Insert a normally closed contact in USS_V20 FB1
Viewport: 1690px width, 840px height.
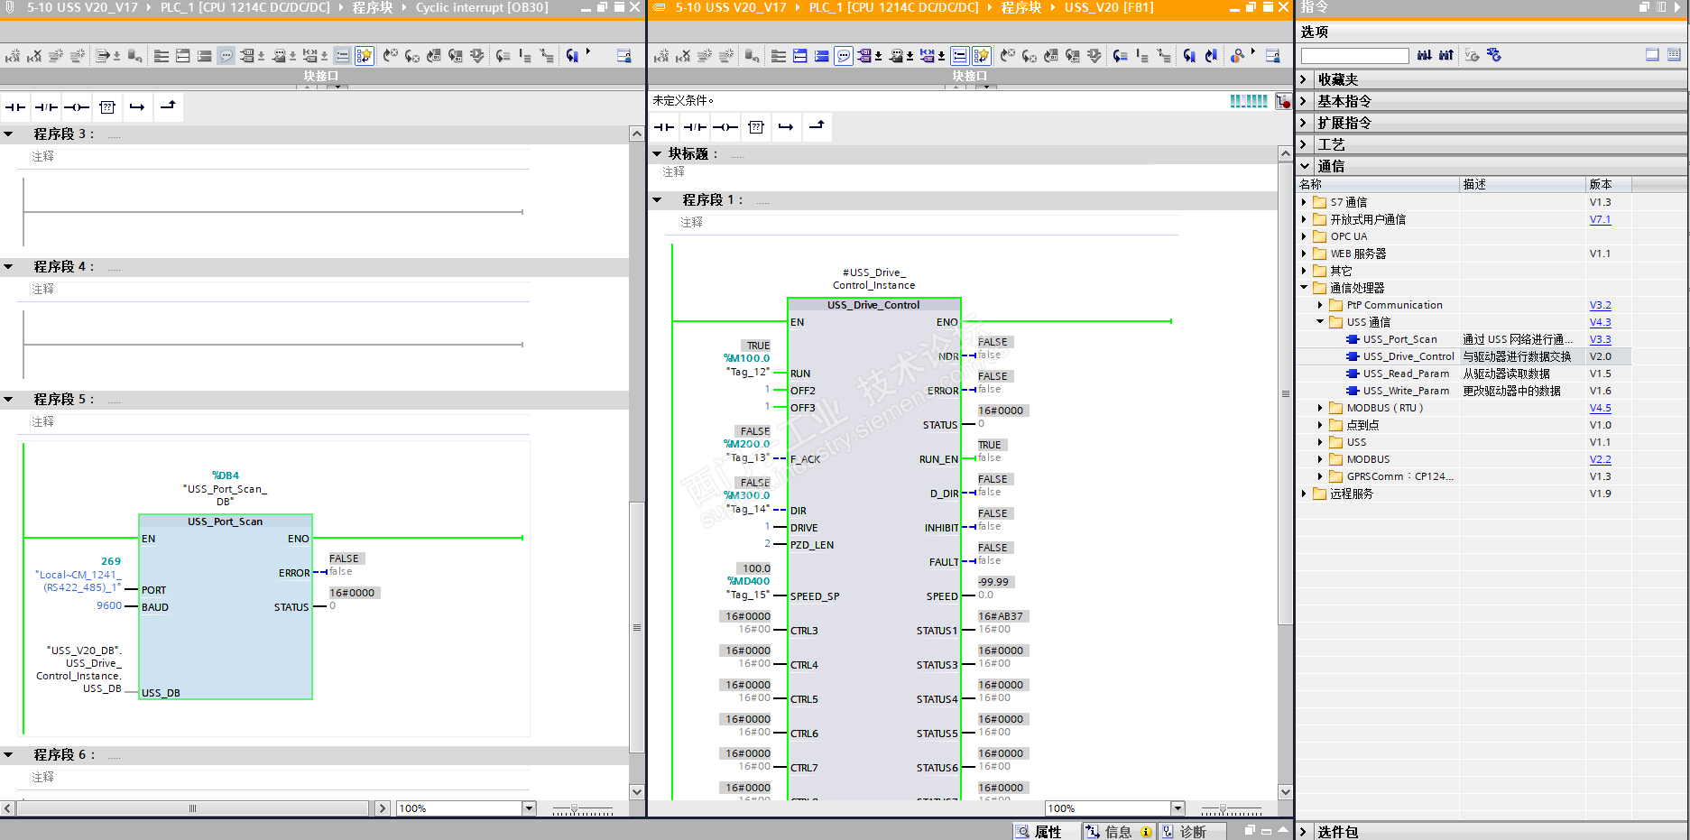695,127
